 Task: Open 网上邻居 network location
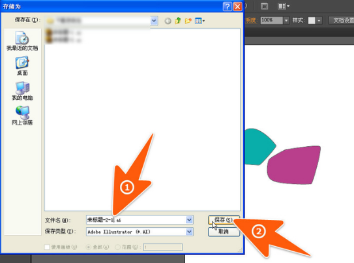22,116
